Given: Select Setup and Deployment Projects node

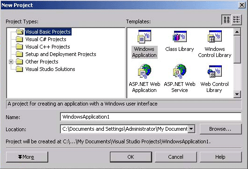Looking at the screenshot, I should [61, 54].
